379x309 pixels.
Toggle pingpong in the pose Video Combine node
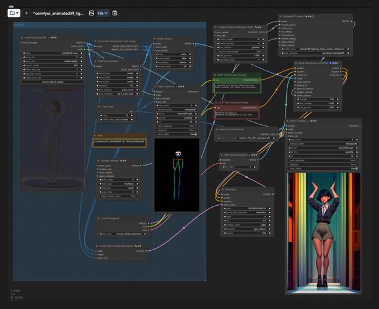[177, 130]
